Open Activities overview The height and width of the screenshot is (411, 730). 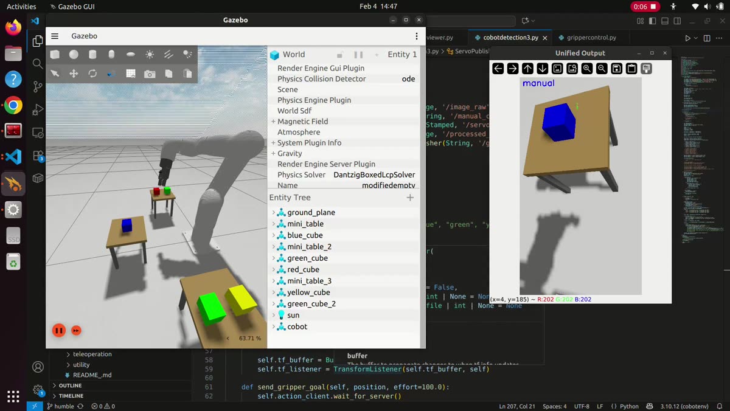click(21, 7)
